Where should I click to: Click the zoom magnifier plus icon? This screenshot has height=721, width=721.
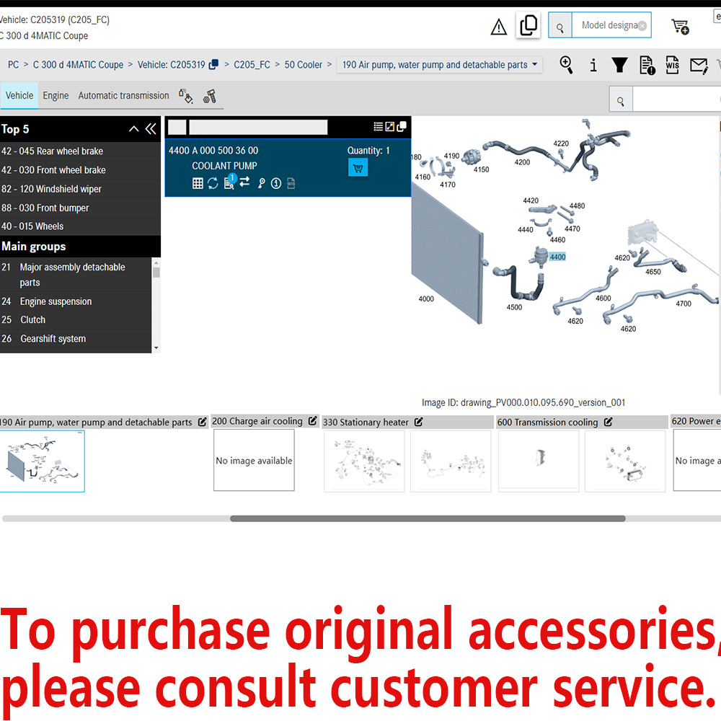coord(567,65)
